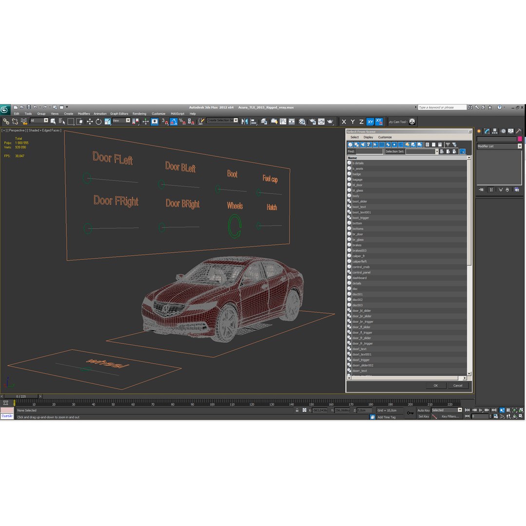Open the Align tool

(x=254, y=121)
